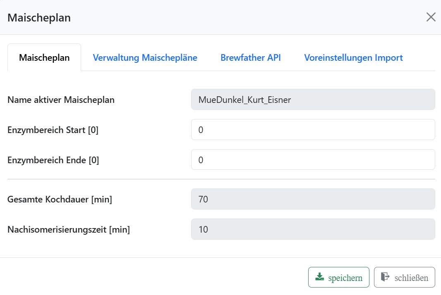Go to the Voreinstellungen Import tab

[353, 58]
